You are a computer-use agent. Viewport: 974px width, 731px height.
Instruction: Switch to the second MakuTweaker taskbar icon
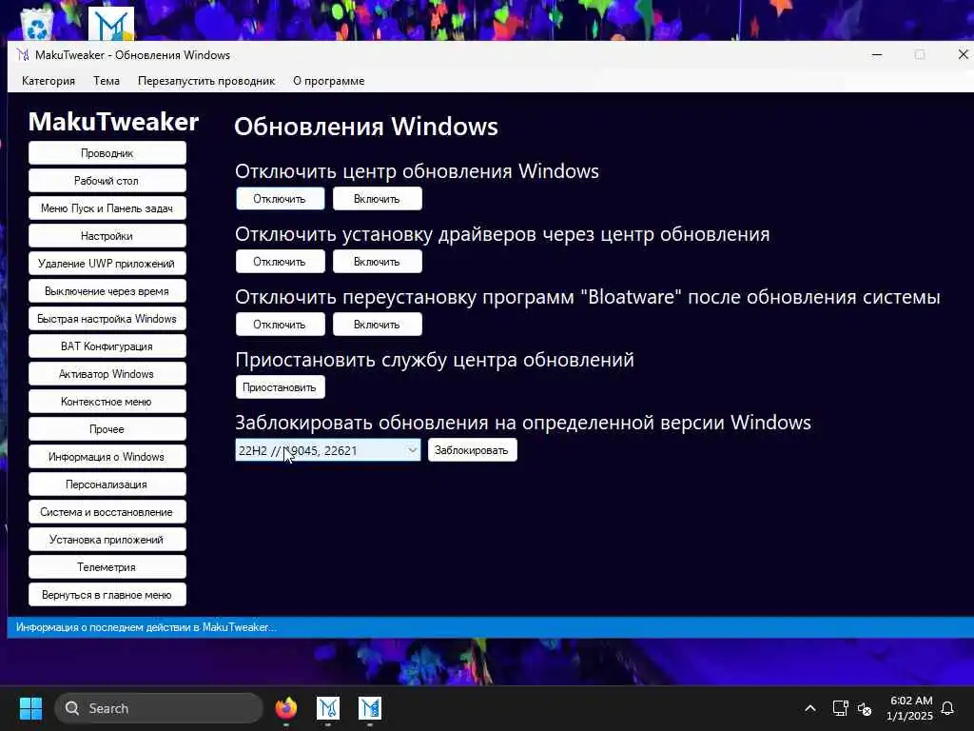[370, 708]
